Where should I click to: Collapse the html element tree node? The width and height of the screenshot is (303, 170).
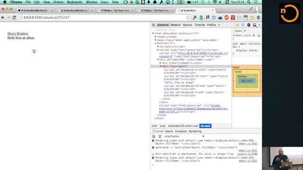153,34
